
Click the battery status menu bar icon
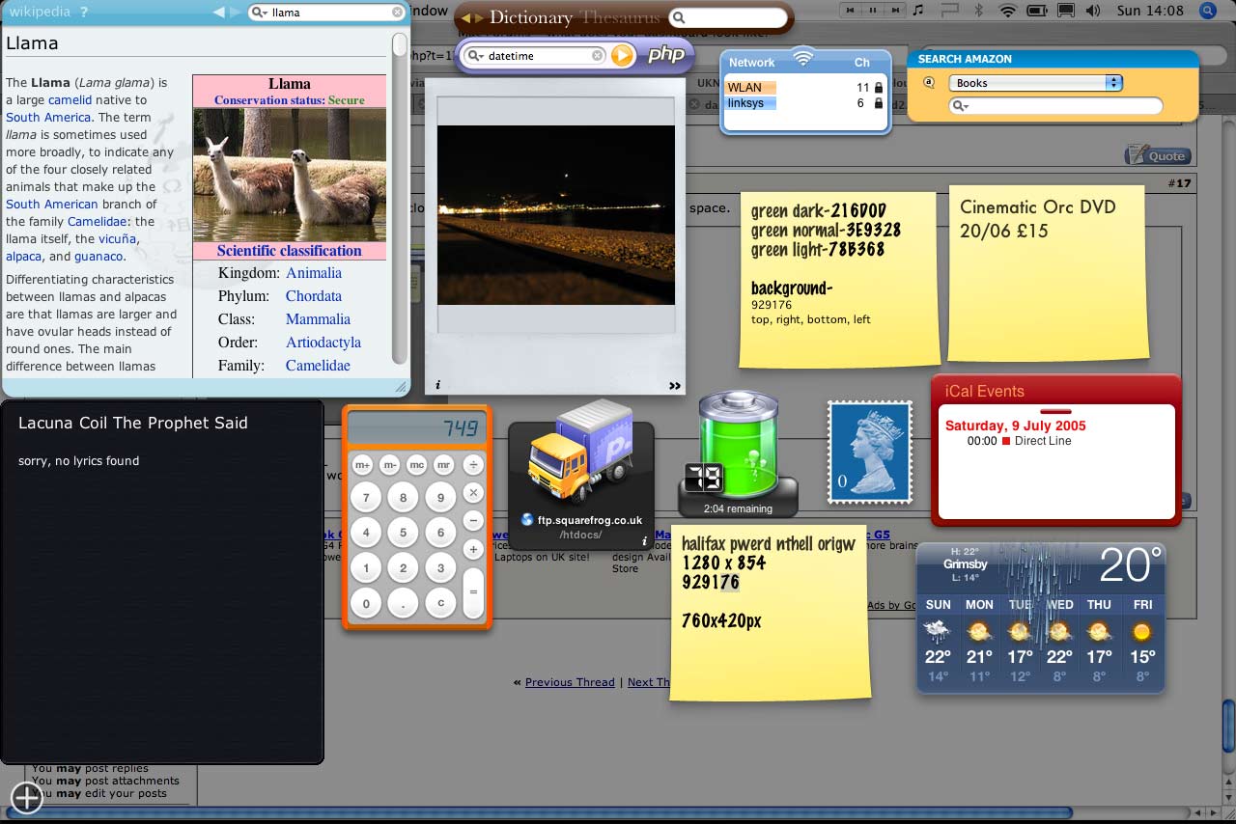1037,11
